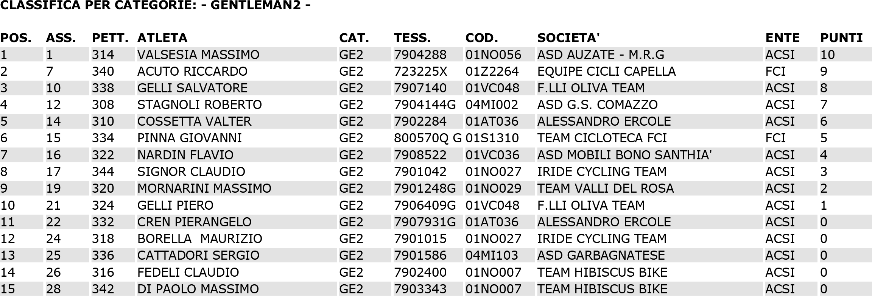
Task: Click the SOCIETA' column header
Action: click(568, 38)
